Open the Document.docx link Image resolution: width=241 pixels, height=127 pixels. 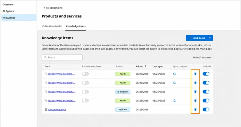[57, 109]
